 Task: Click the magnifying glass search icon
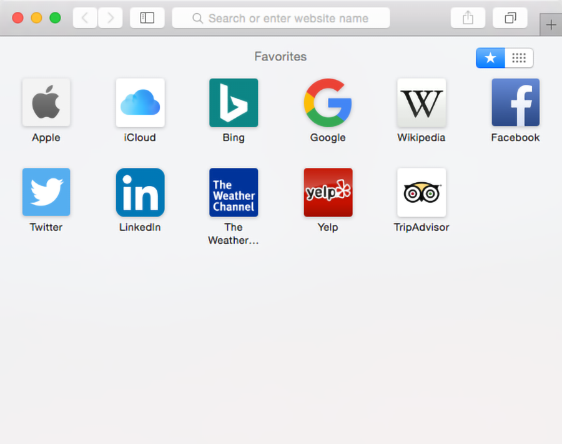click(x=197, y=18)
